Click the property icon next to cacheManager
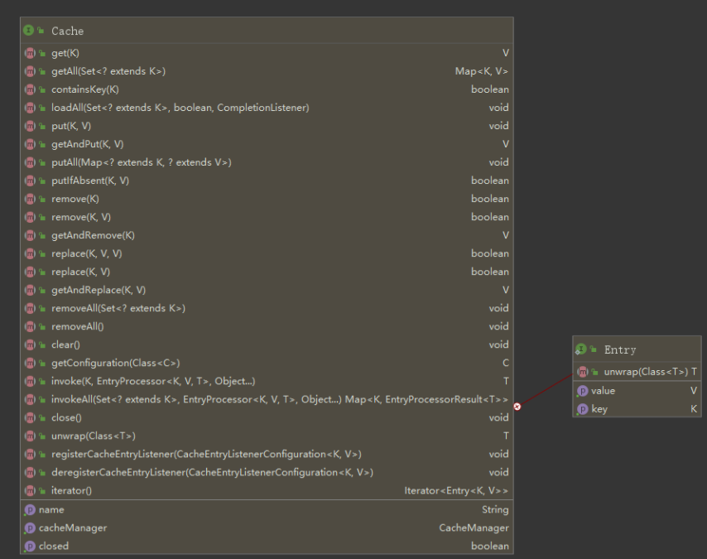 tap(30, 528)
